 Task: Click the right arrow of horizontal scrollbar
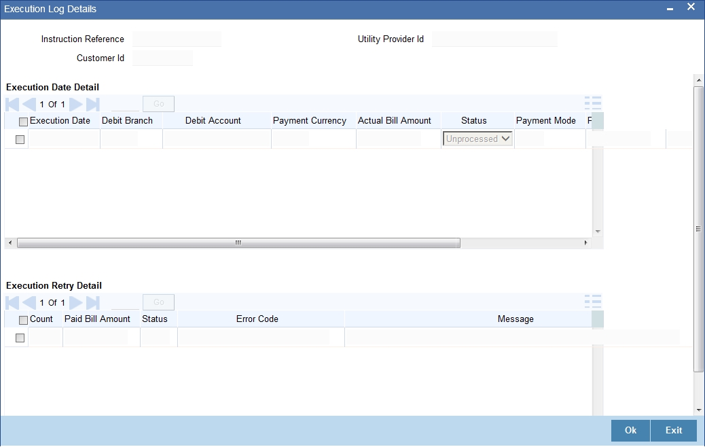(x=585, y=243)
